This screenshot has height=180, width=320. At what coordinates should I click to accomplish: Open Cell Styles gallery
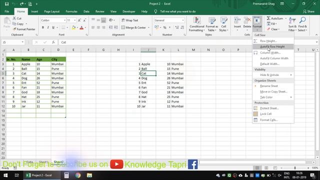coord(223,24)
